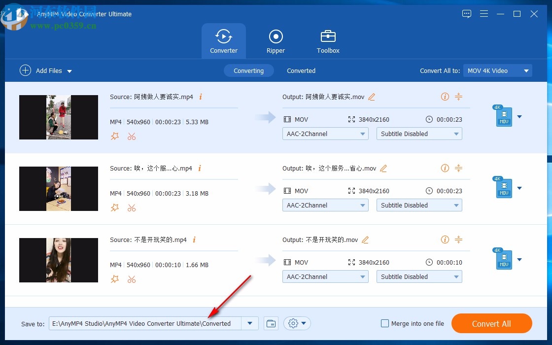Open the Toolbox tab
Viewport: 552px width, 345px height.
click(328, 40)
